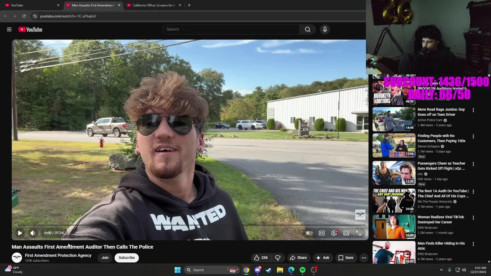491x276 pixels.
Task: Share the video
Action: point(298,258)
